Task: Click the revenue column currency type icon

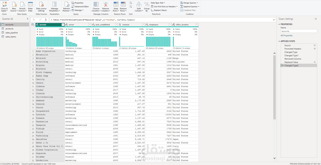Action: [x=120, y=25]
